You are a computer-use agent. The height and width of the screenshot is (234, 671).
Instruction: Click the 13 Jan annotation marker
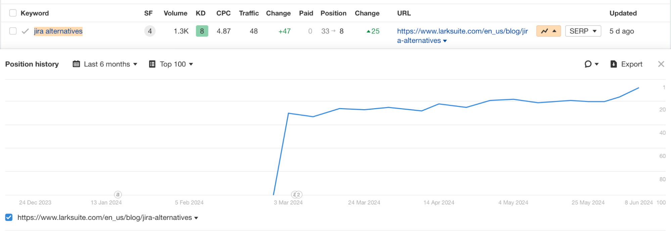118,194
